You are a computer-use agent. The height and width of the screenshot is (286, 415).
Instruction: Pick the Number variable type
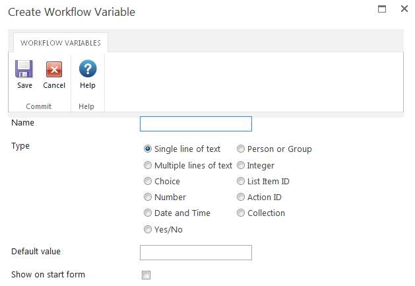[x=148, y=197]
